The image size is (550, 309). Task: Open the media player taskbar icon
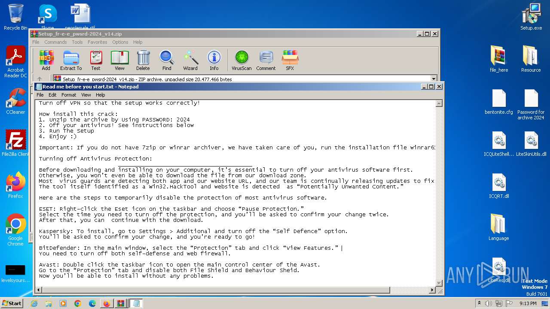pos(63,303)
